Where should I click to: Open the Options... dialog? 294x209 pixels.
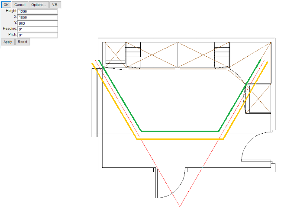39,5
